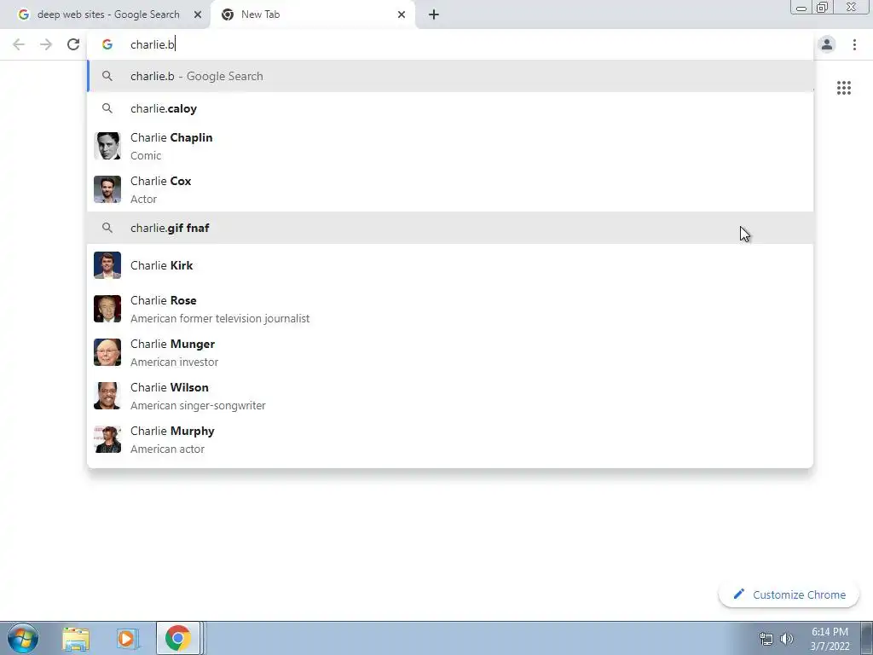Viewport: 873px width, 655px height.
Task: Click Charlie Chaplin's thumbnail photo
Action: (107, 146)
